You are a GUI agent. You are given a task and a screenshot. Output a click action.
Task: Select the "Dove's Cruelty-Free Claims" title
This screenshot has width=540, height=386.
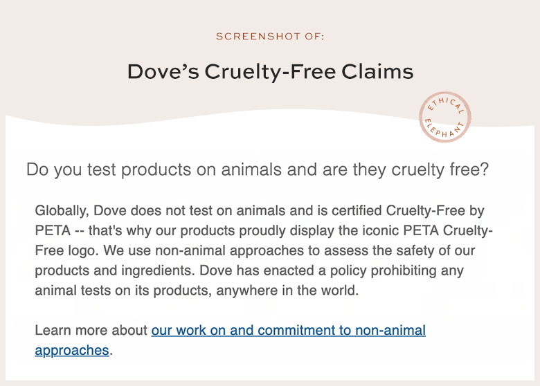[x=270, y=71]
